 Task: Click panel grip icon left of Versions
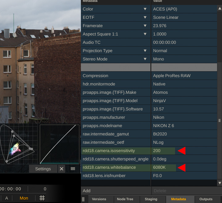click(x=83, y=199)
